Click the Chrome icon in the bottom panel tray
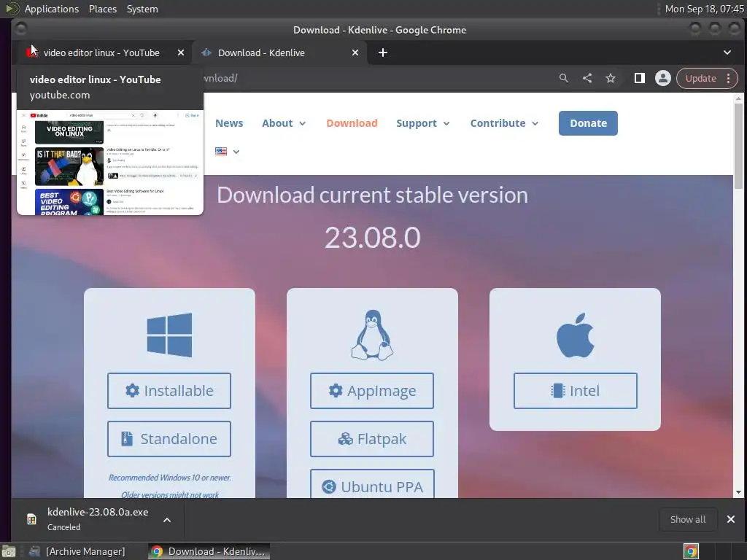747x560 pixels. coord(691,551)
